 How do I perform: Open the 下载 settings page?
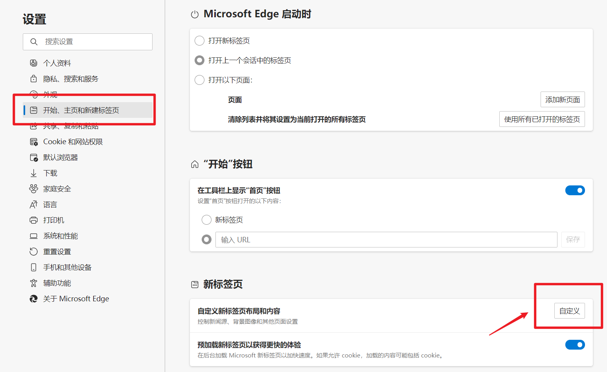tap(88, 173)
